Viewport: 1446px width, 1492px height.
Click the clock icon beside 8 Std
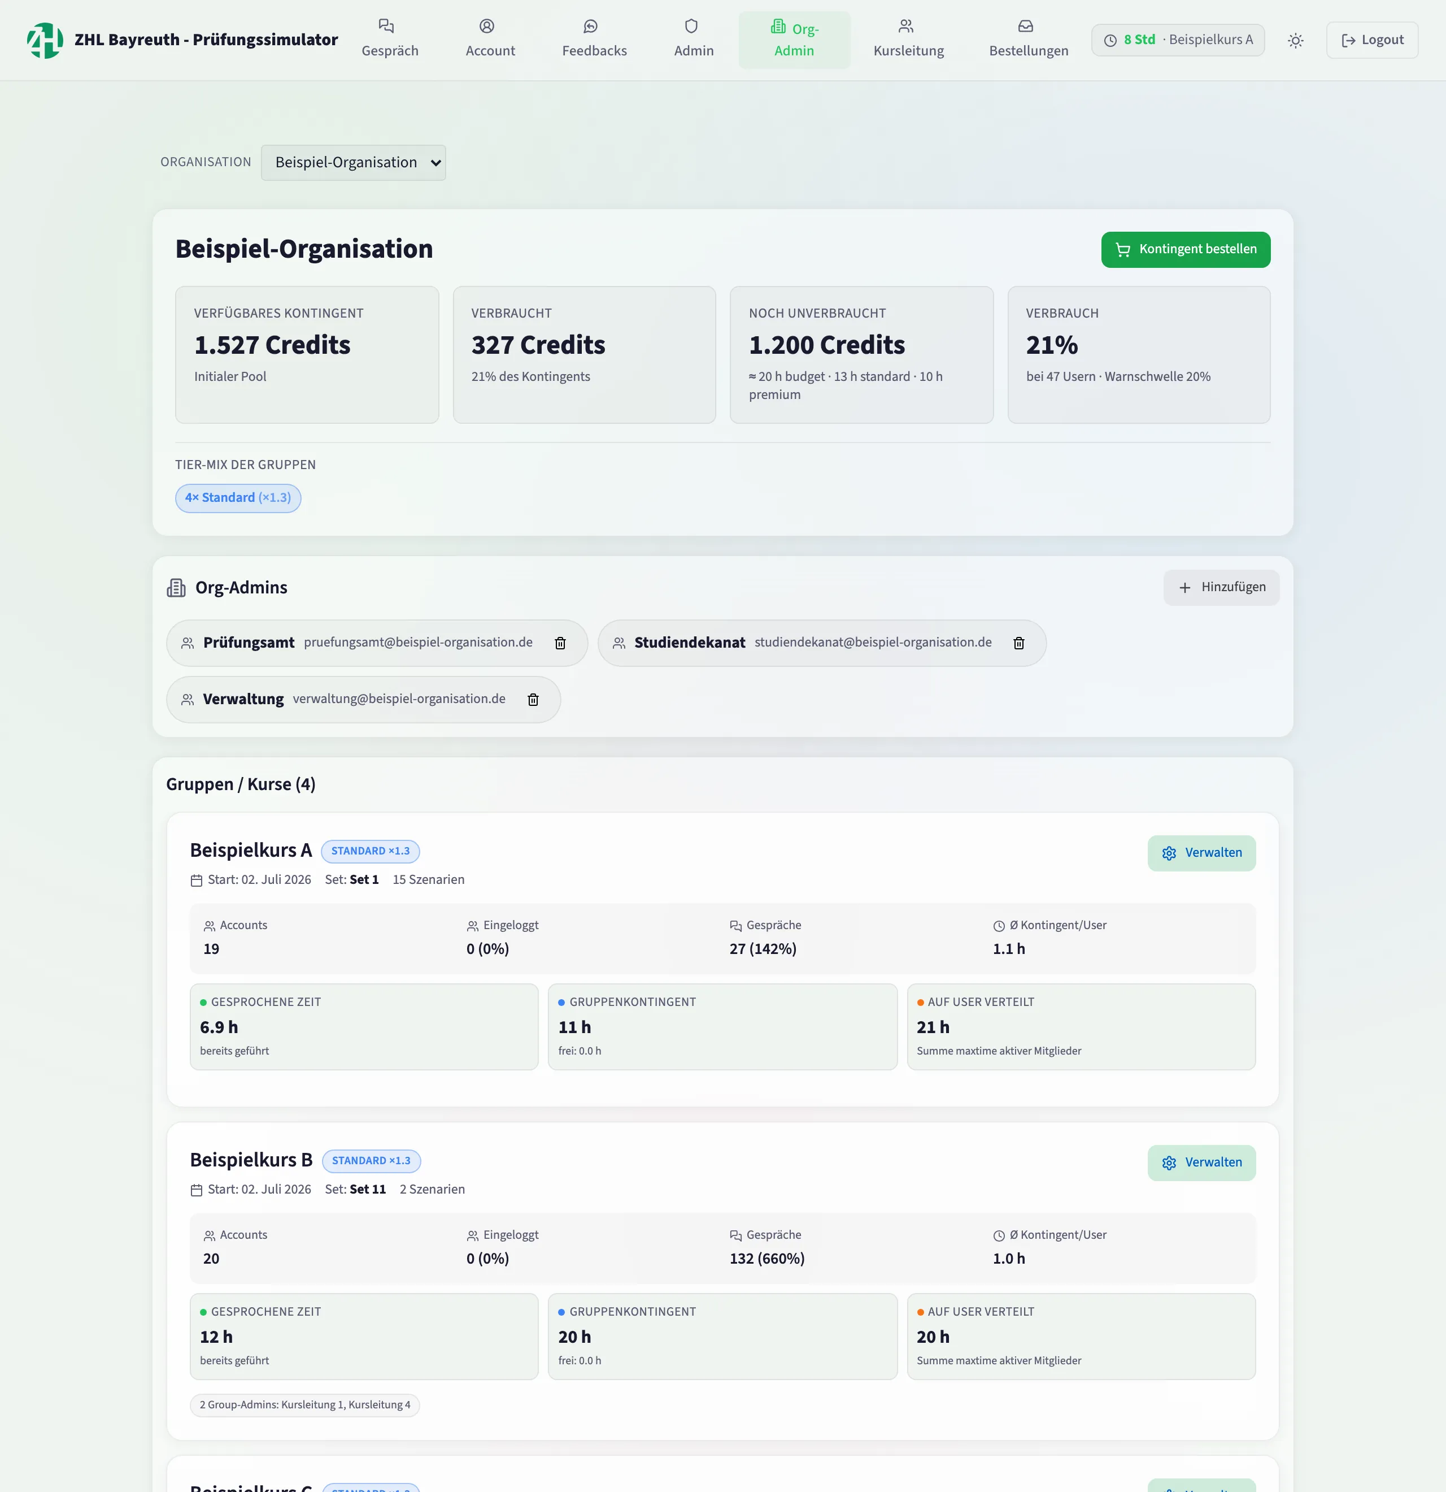(x=1110, y=40)
